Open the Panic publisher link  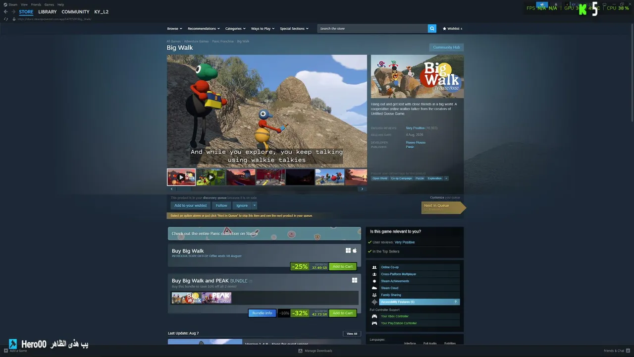[x=410, y=147]
